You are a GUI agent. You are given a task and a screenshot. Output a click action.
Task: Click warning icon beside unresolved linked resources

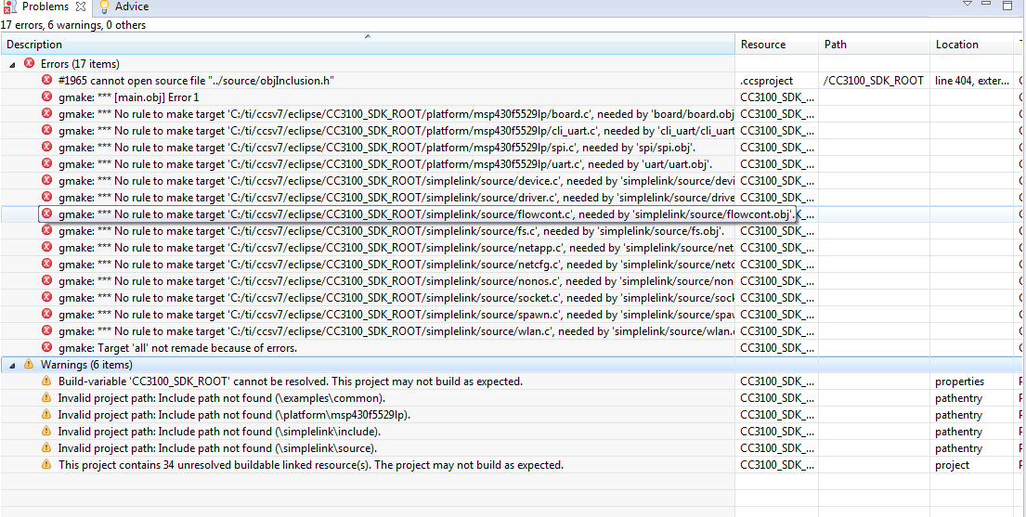coord(45,464)
